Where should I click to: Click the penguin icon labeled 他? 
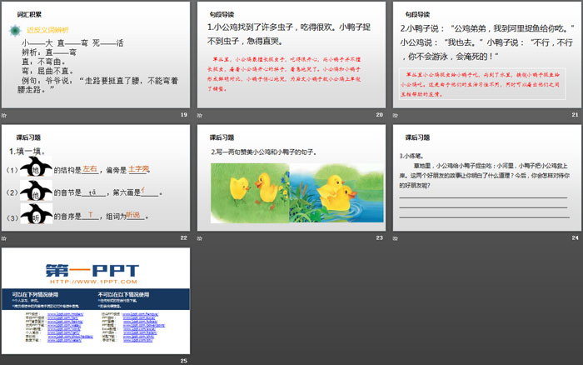tap(36, 192)
